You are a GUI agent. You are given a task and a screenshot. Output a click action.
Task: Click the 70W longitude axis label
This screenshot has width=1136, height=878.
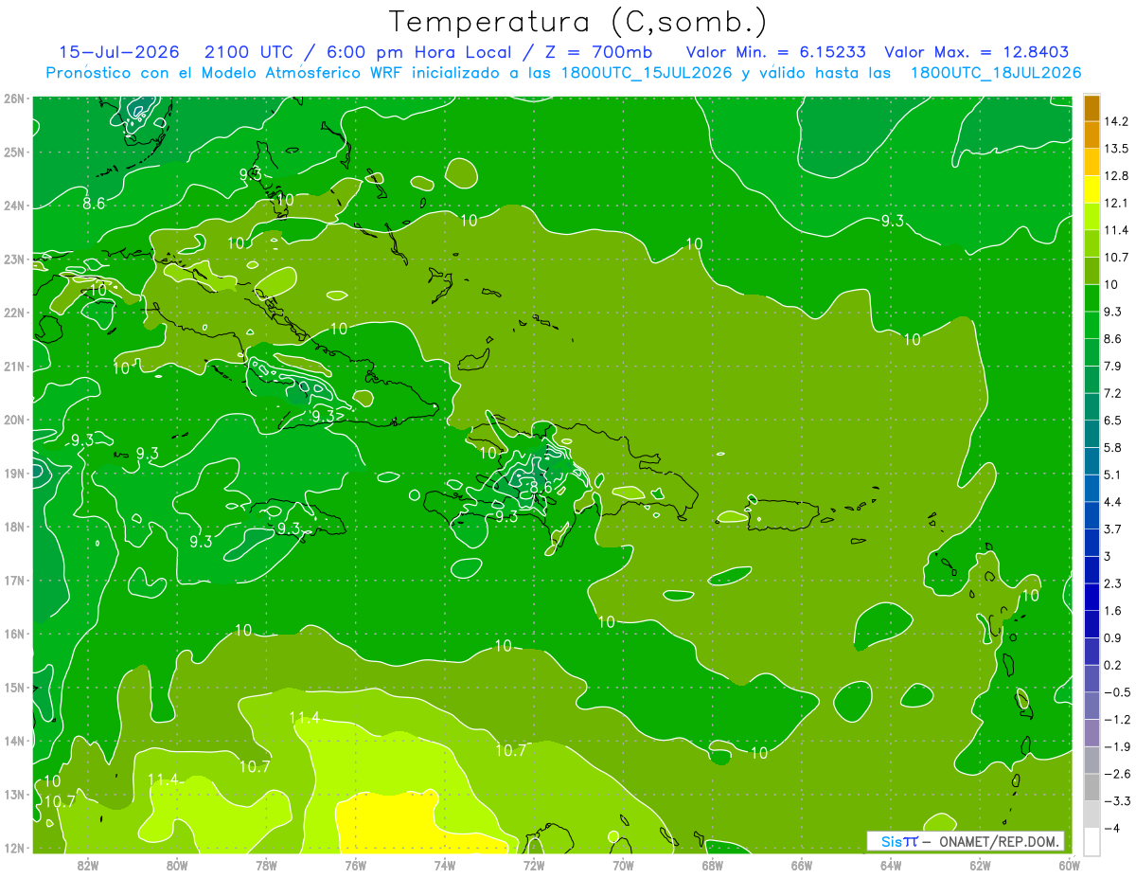[x=622, y=865]
